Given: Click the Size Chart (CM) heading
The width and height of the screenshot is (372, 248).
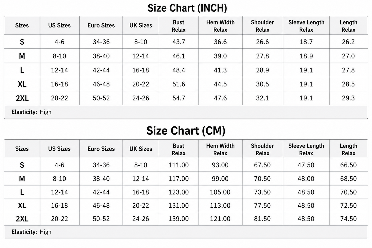Looking at the screenshot, I should [186, 131].
